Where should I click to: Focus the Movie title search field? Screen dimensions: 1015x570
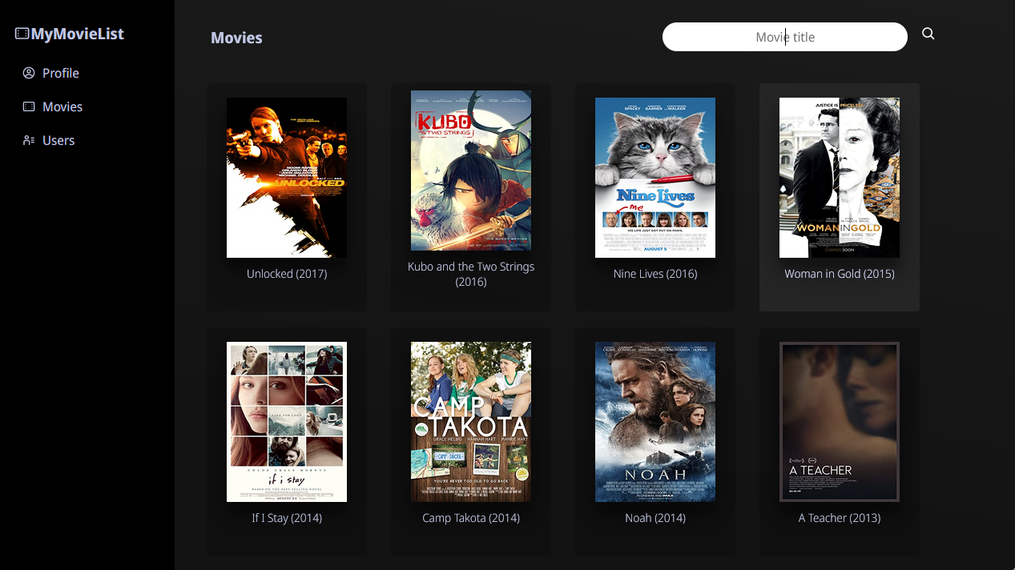[x=785, y=37]
